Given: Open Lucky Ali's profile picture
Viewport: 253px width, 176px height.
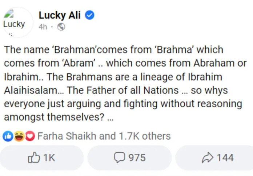Looking at the screenshot, I should coord(16,22).
